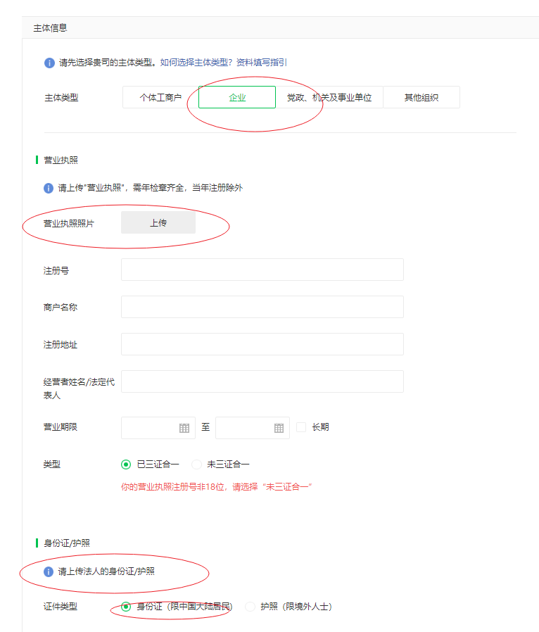539x632 pixels.
Task: Click the info icon beside 请先选择贵司的主体类型
Action: click(x=49, y=63)
